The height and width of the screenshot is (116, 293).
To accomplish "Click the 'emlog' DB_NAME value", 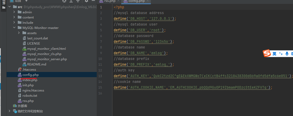I will tap(158, 53).
